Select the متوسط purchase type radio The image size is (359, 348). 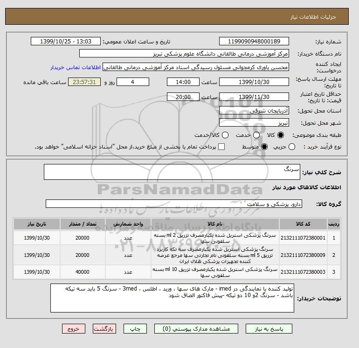[x=264, y=147]
